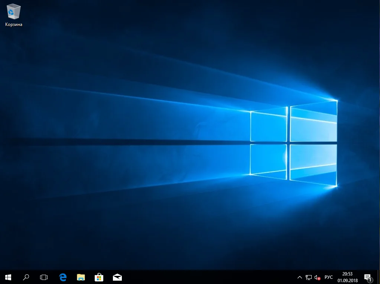Viewport: 380px width, 284px height.
Task: Click the 20:53 clock time
Action: (x=347, y=274)
